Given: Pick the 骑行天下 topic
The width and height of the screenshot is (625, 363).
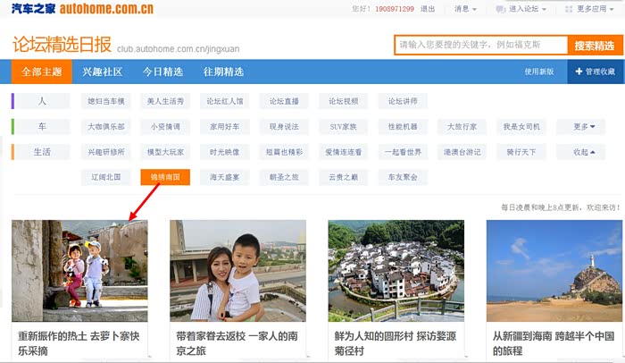Looking at the screenshot, I should point(521,152).
